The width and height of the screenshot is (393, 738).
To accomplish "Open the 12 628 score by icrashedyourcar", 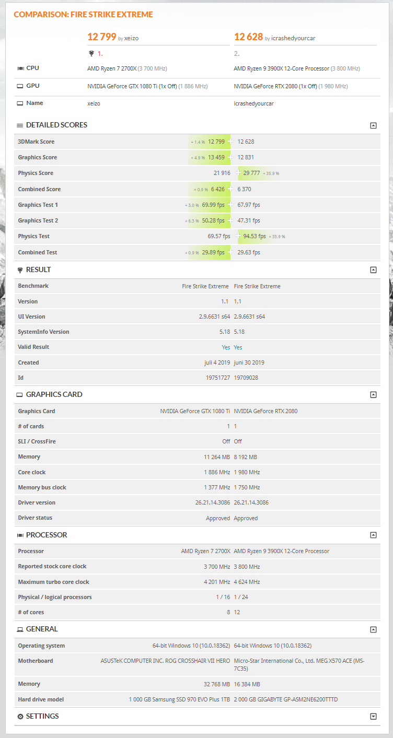I will (x=248, y=37).
